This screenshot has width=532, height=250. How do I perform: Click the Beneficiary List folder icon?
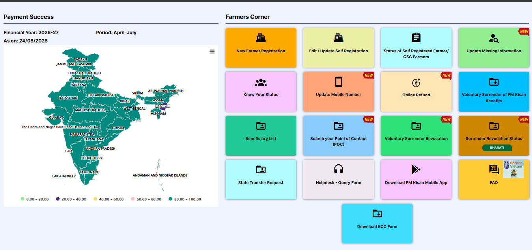(261, 126)
